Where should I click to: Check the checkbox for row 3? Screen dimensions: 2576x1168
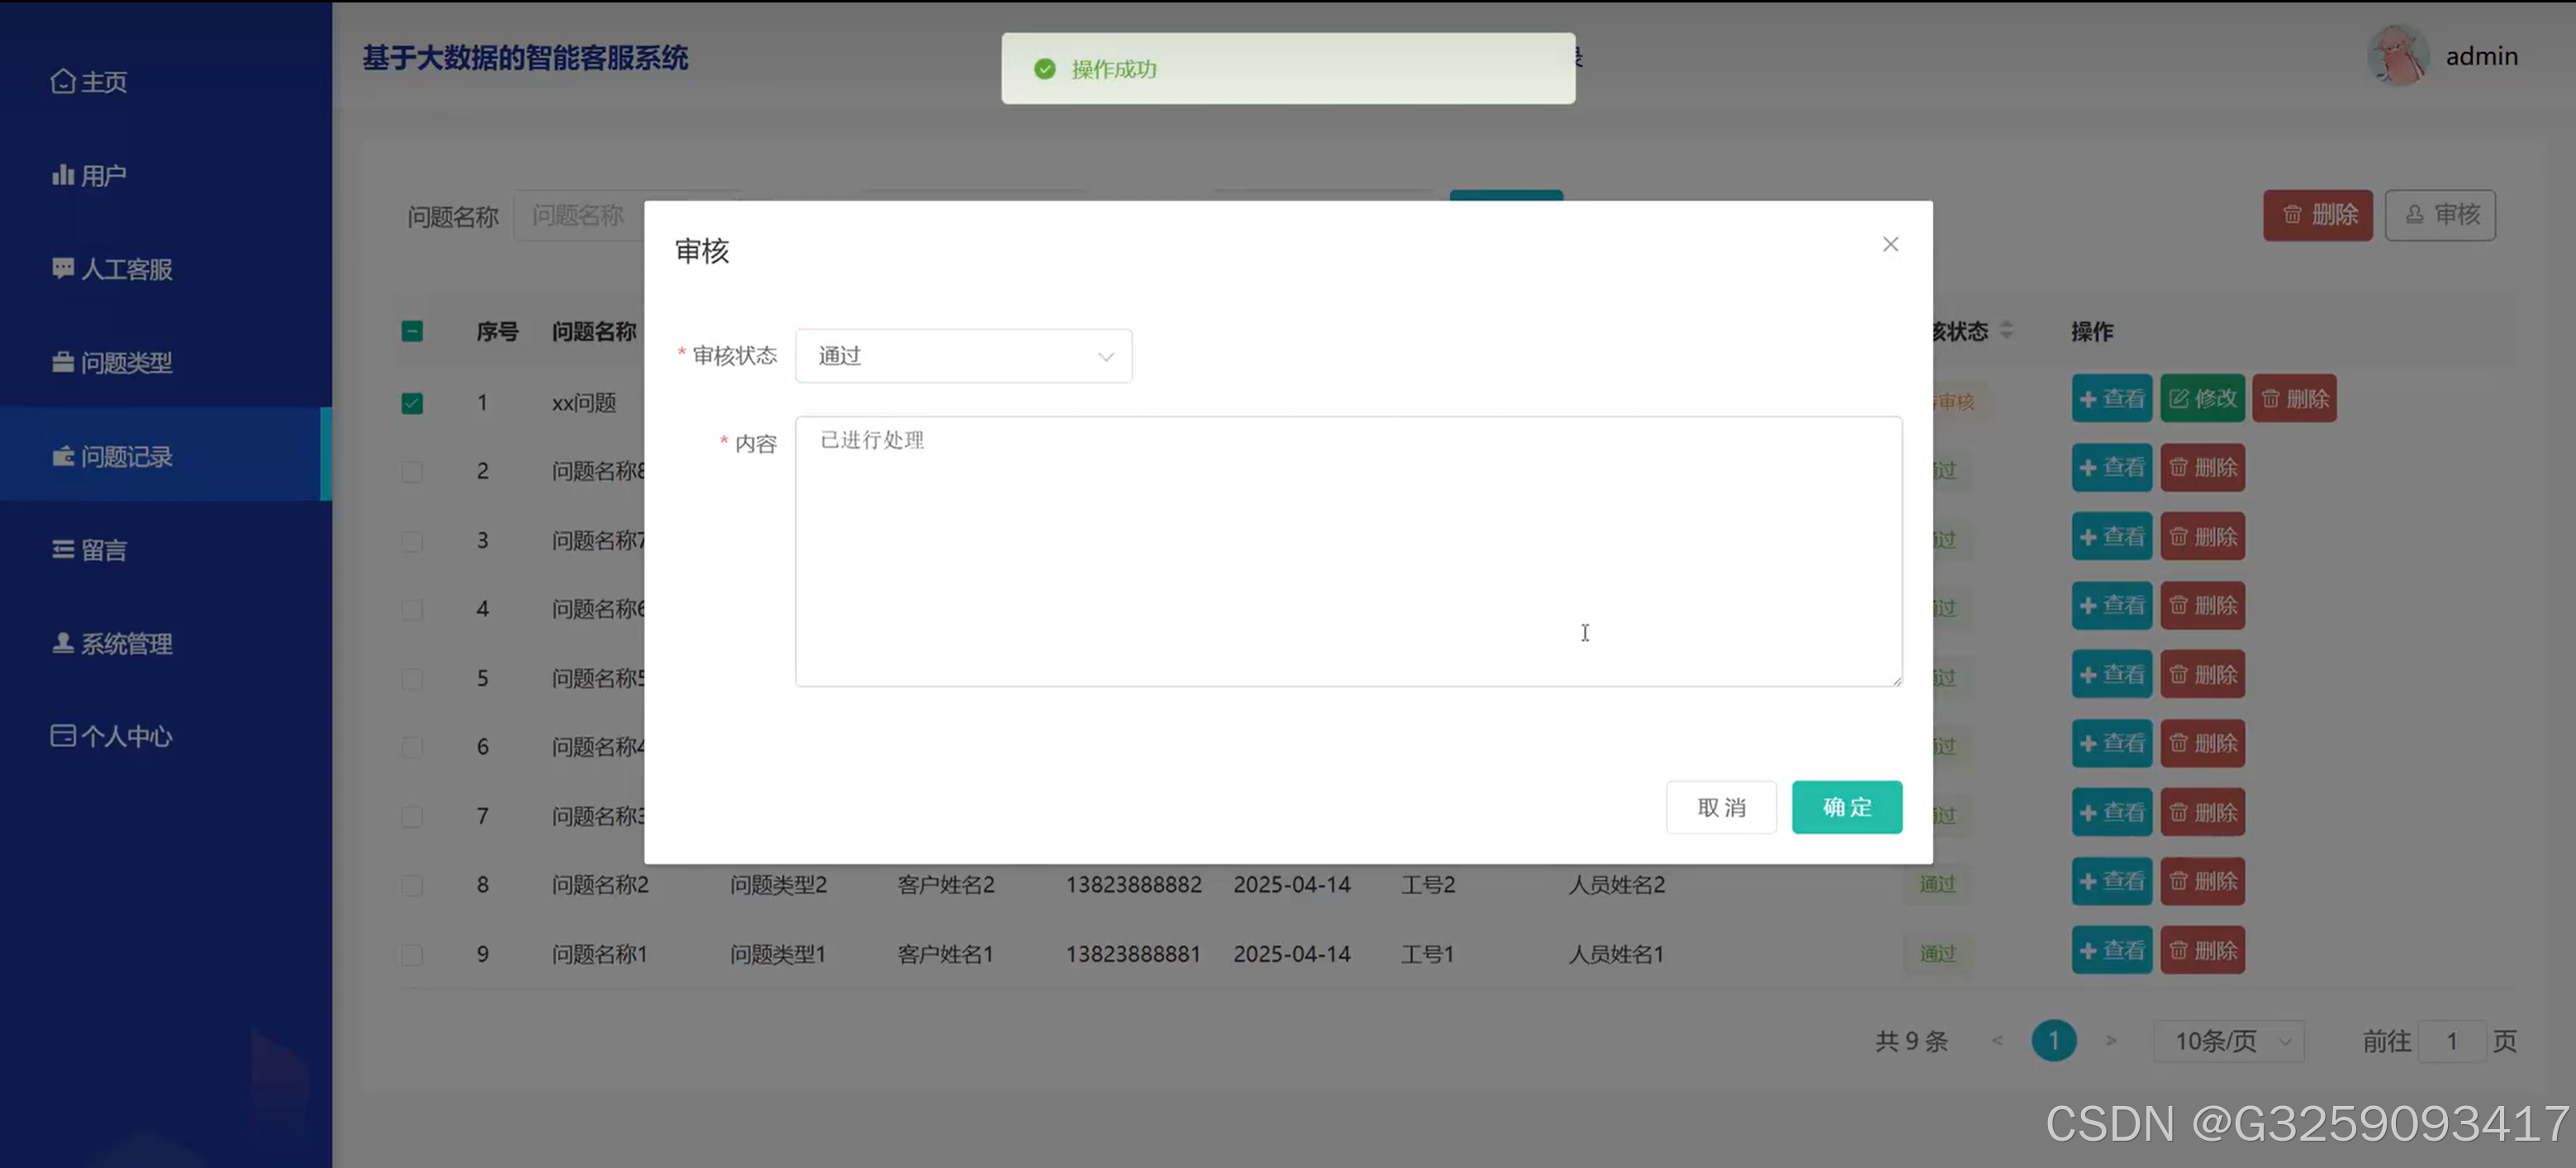(x=412, y=541)
